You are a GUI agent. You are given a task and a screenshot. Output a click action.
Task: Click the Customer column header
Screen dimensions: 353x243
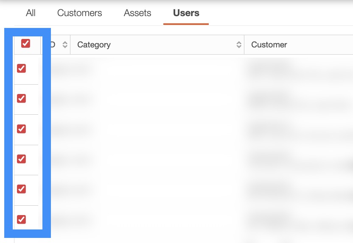click(269, 45)
